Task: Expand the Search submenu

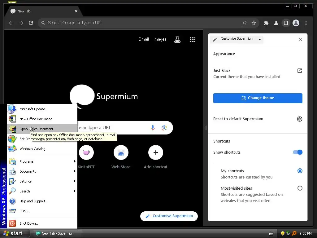Action: [42, 191]
